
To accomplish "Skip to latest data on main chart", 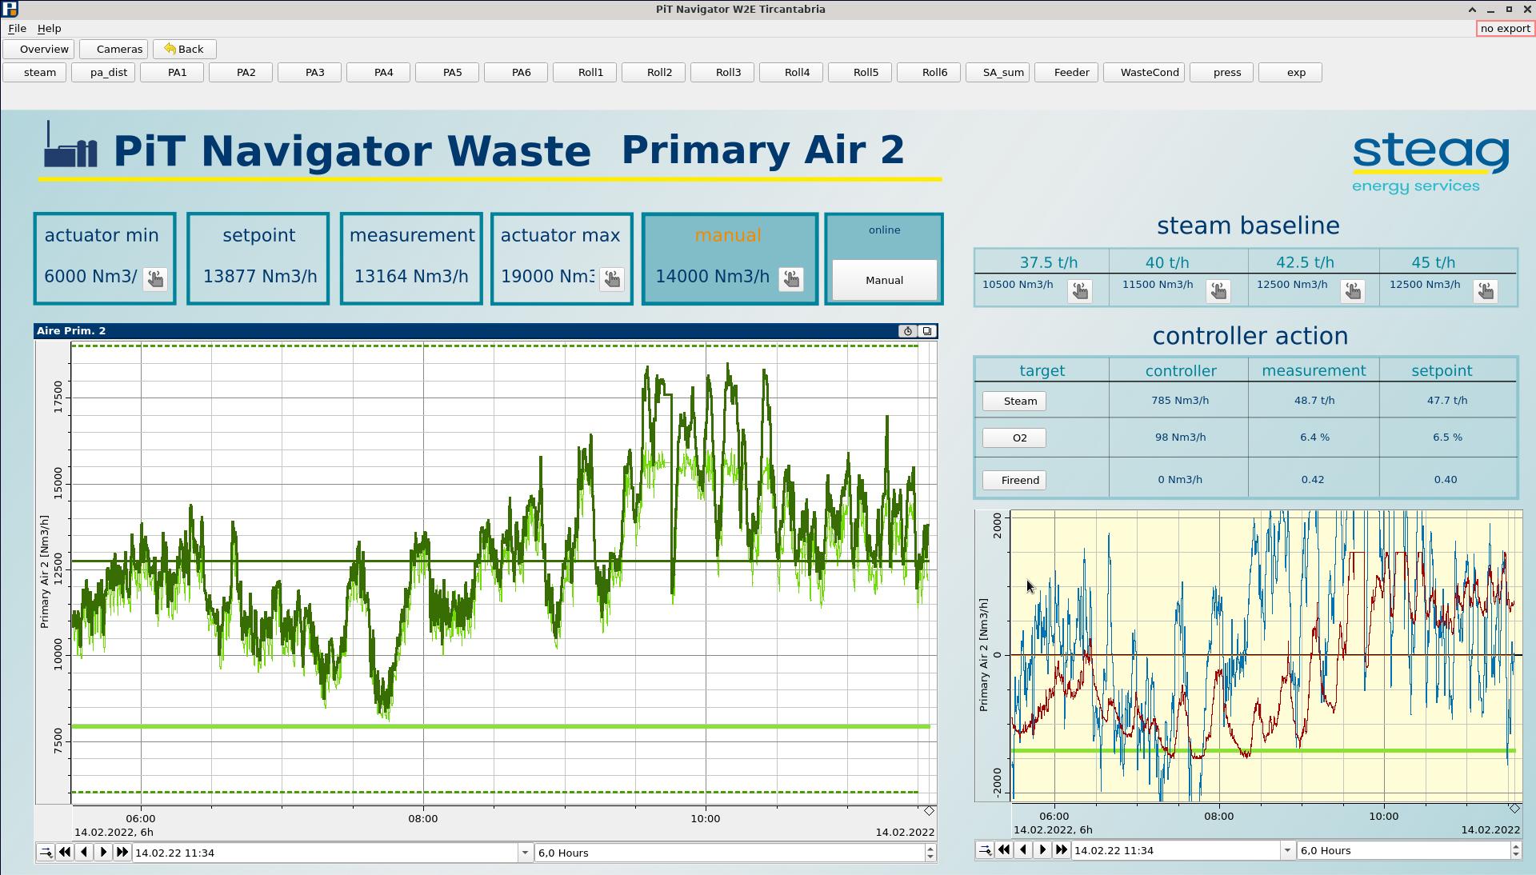I will pos(122,853).
